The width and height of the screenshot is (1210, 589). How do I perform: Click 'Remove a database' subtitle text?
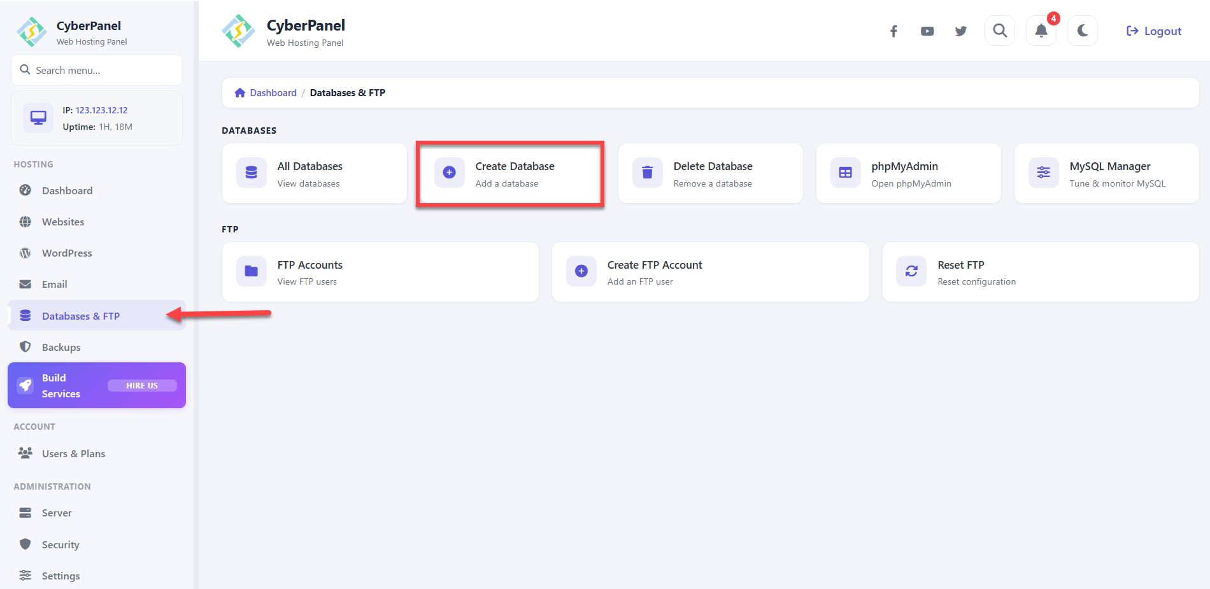(713, 183)
